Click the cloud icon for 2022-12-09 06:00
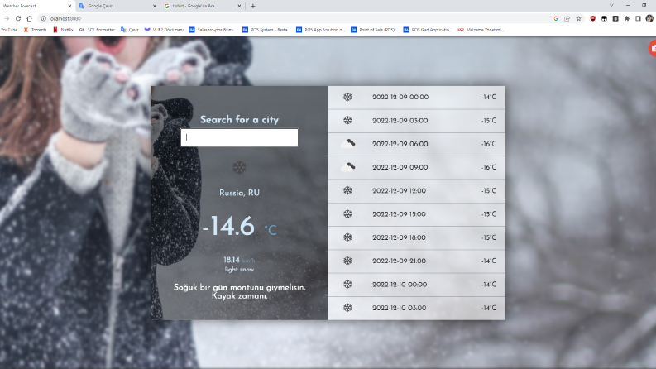656x369 pixels. click(347, 144)
